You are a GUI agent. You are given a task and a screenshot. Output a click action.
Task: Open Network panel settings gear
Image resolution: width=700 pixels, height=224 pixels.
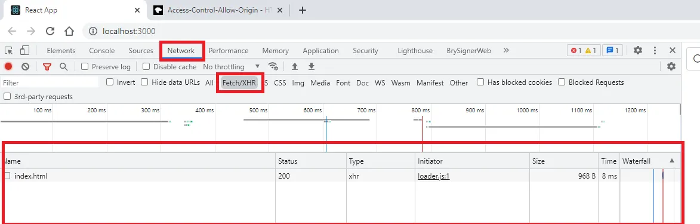pyautogui.click(x=671, y=67)
